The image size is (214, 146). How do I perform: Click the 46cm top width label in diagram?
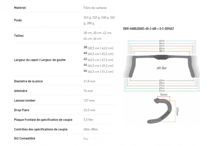click(162, 41)
